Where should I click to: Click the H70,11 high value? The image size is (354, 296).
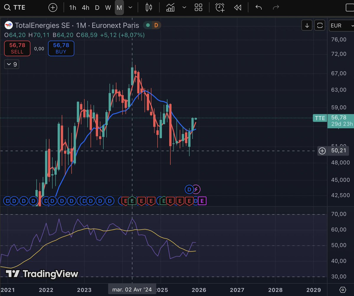(39, 35)
